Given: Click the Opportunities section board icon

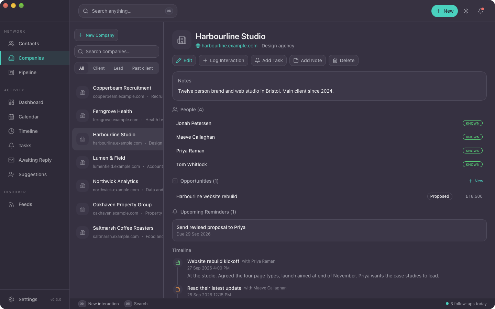Looking at the screenshot, I should [175, 181].
